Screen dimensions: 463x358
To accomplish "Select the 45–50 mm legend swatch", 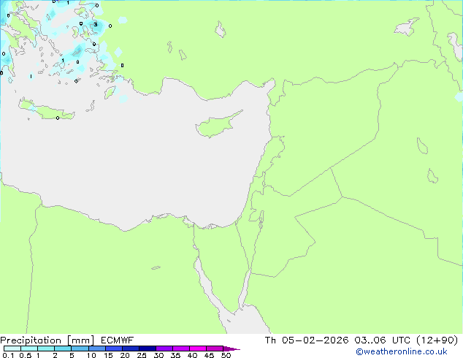I will [x=215, y=349].
